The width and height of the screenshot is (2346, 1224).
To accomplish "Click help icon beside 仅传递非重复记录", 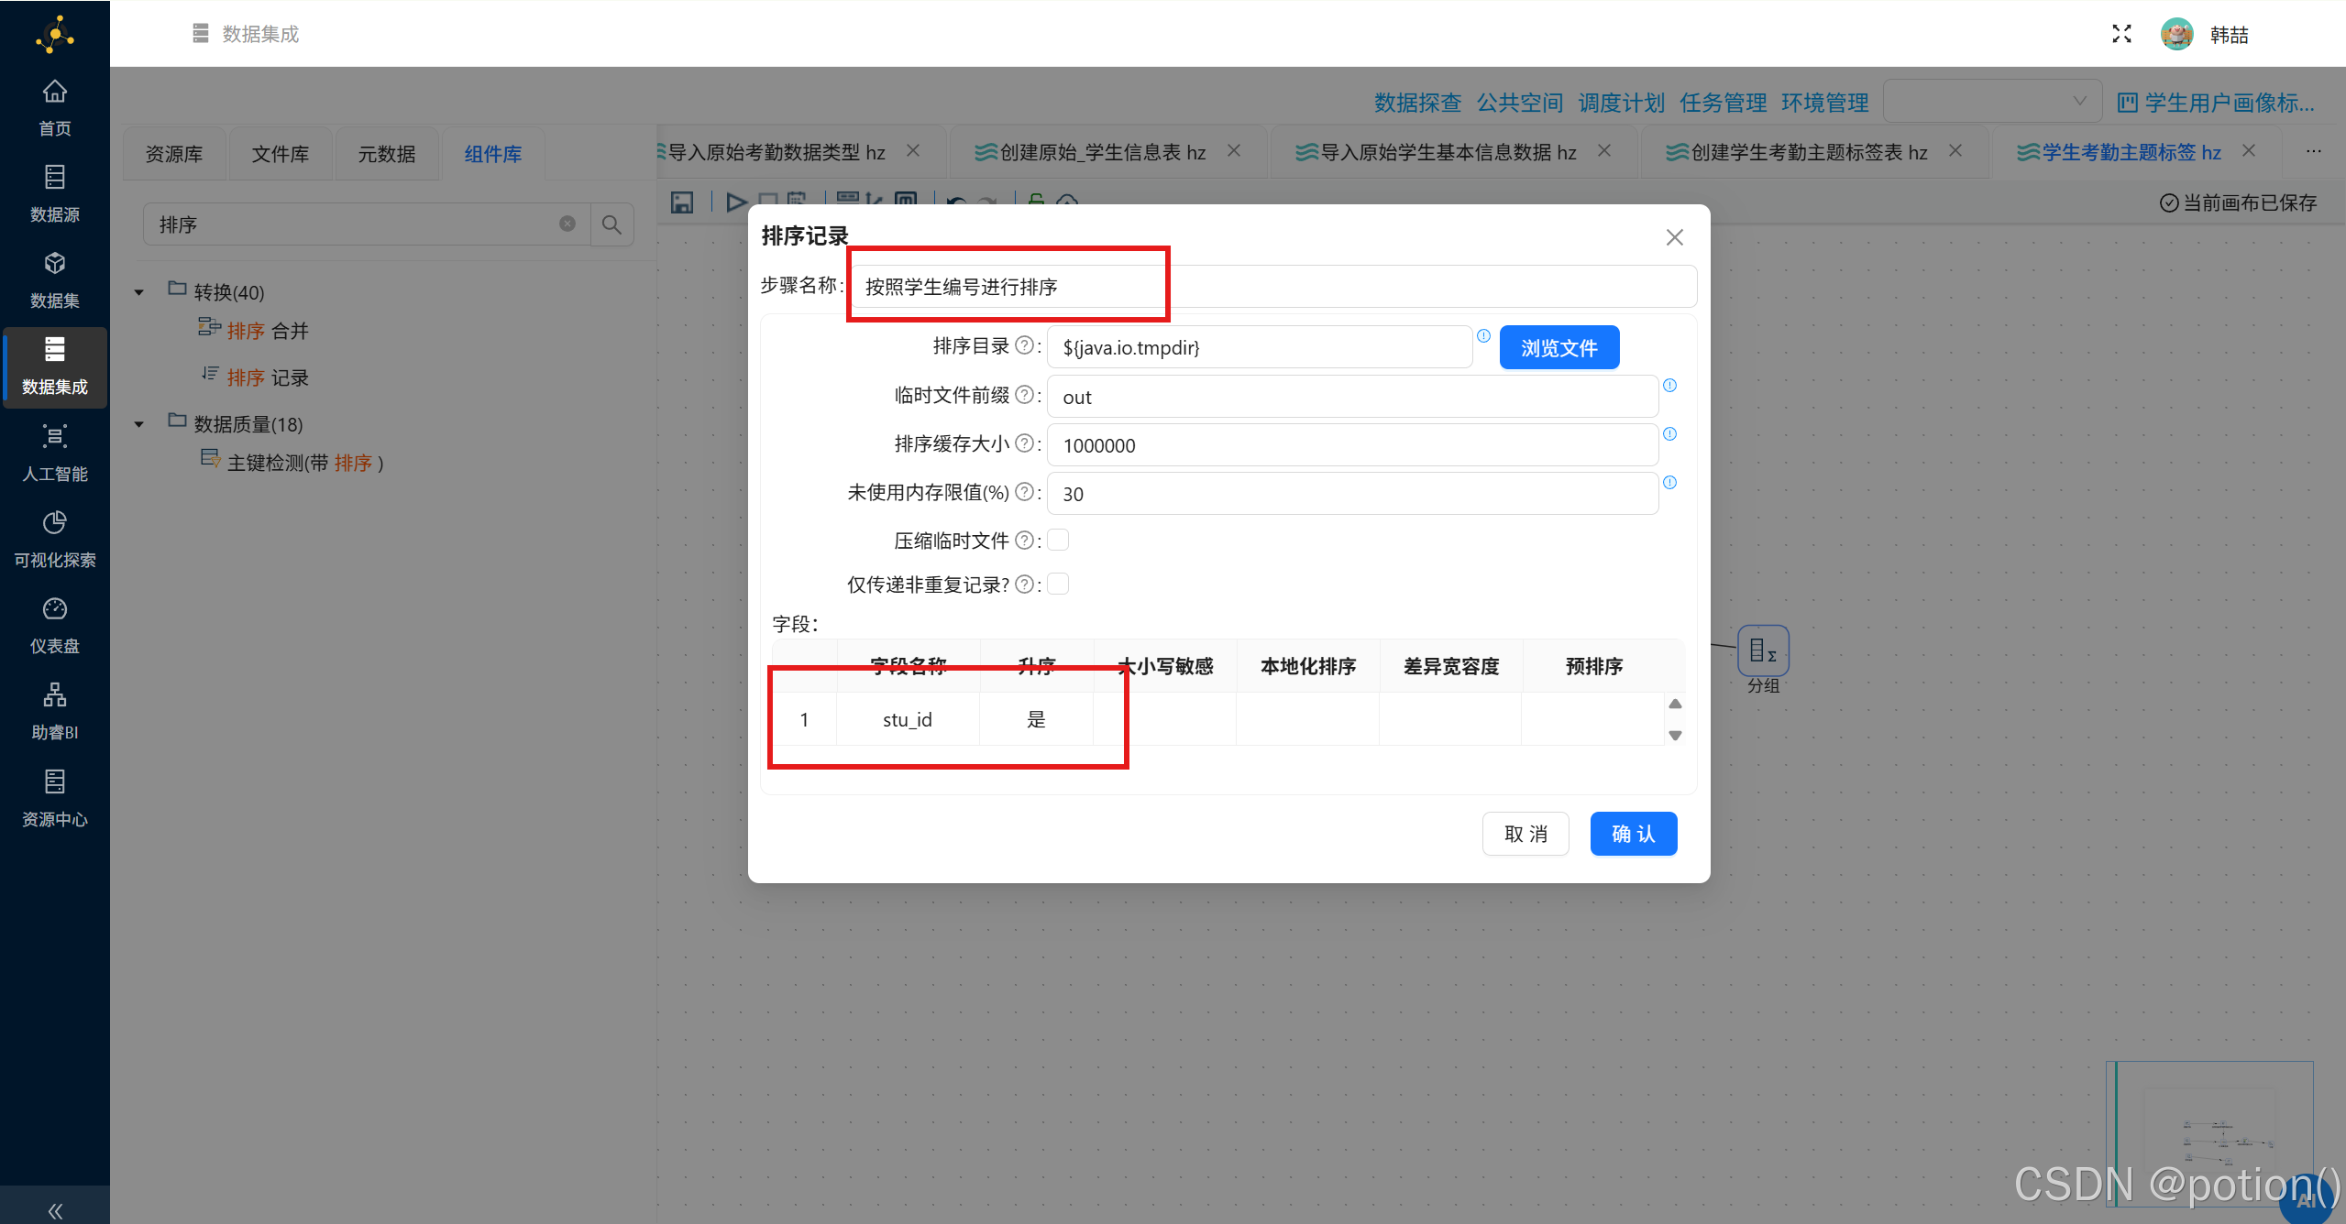I will tap(1025, 585).
